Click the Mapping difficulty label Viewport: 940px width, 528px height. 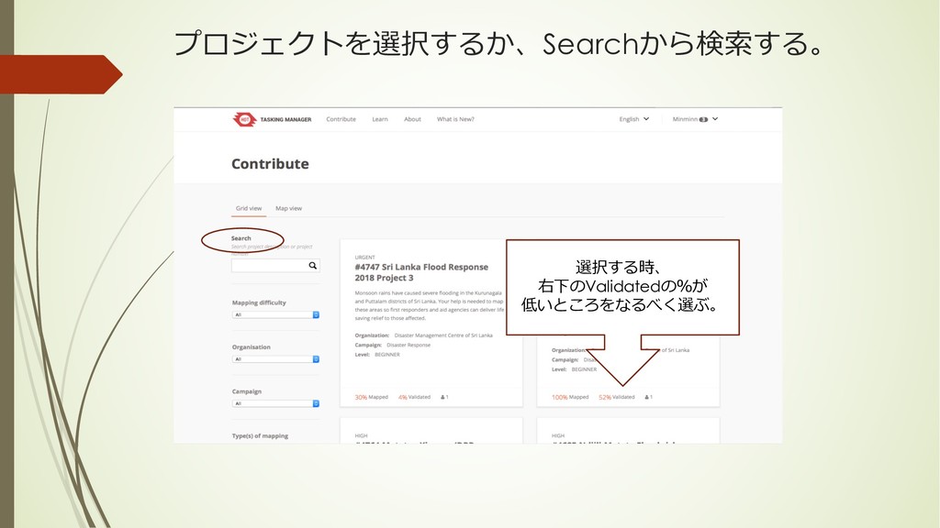click(259, 302)
